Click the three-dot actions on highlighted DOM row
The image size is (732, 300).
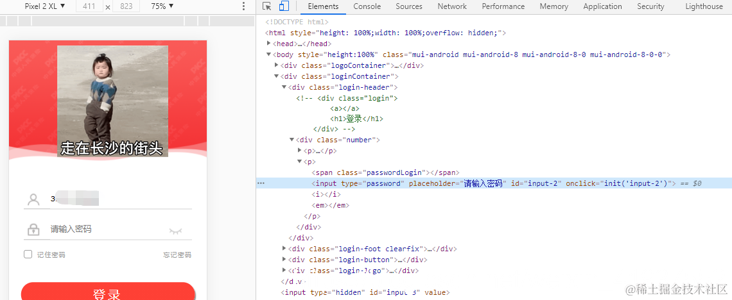(x=261, y=183)
